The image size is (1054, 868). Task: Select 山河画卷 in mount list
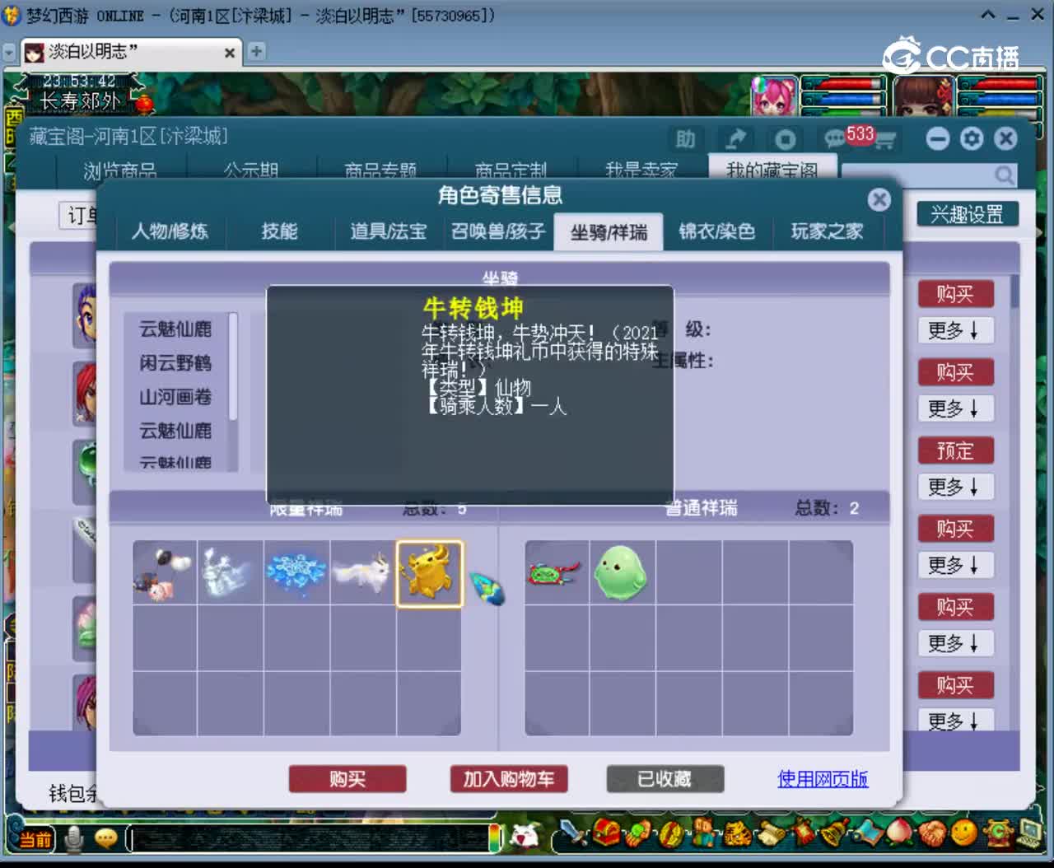pos(175,397)
